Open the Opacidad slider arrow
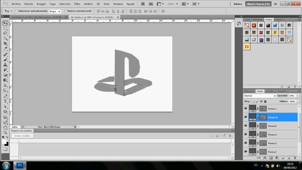Image resolution: width=302 pixels, height=170 pixels. 298,96
